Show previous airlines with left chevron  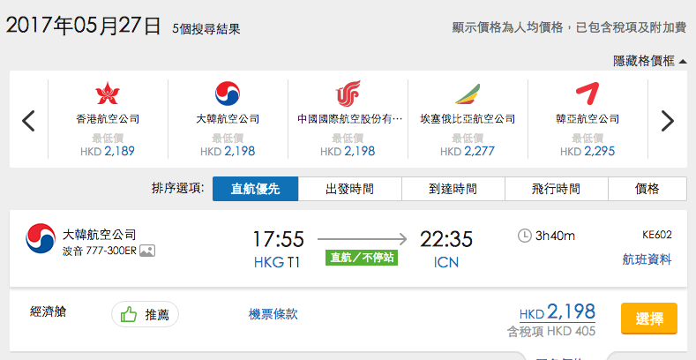click(28, 121)
